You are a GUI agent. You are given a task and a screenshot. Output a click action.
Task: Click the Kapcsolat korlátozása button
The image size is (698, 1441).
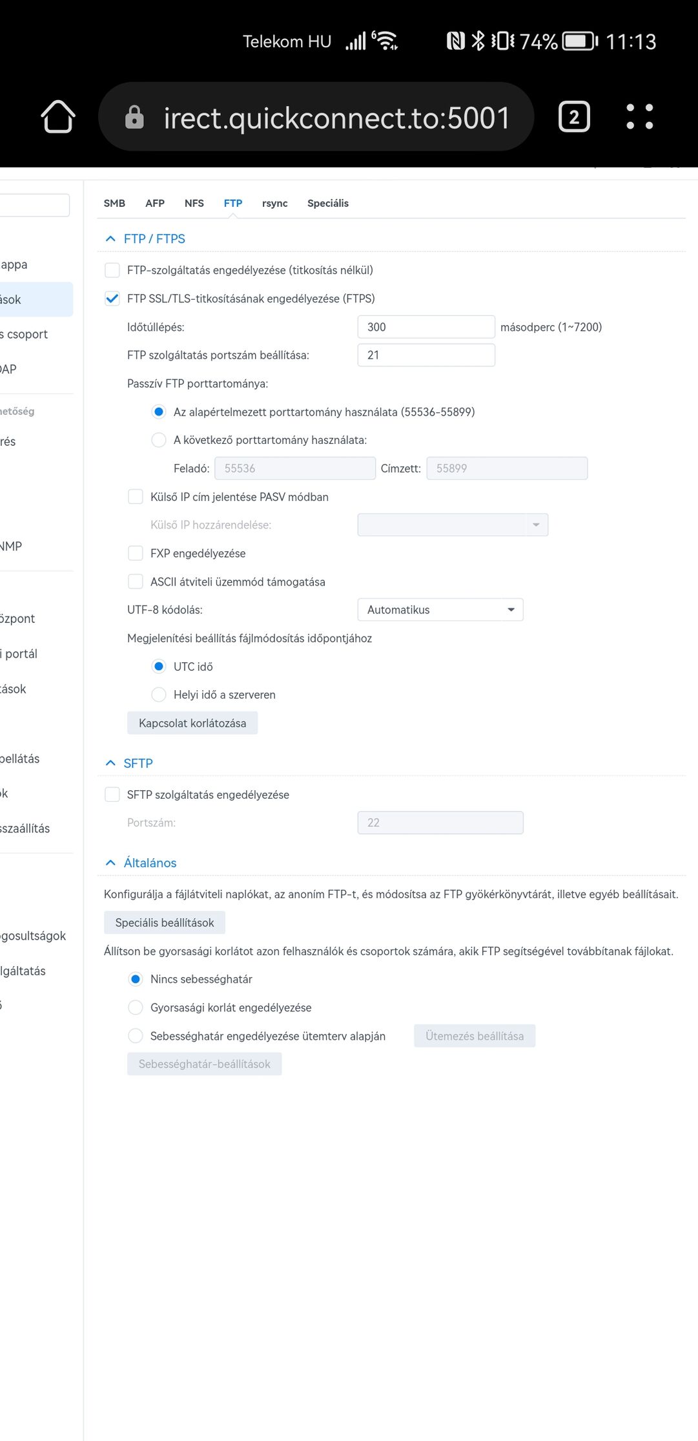[192, 723]
